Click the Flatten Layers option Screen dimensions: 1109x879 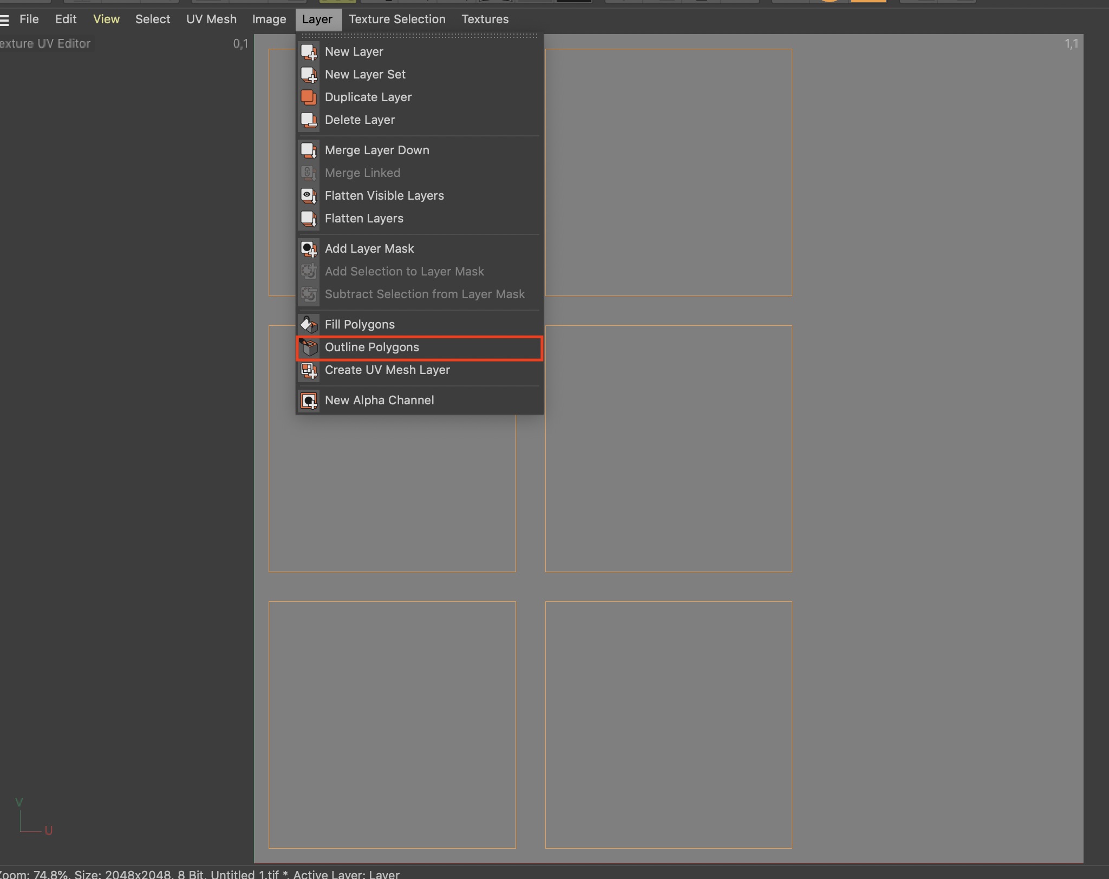pos(364,218)
